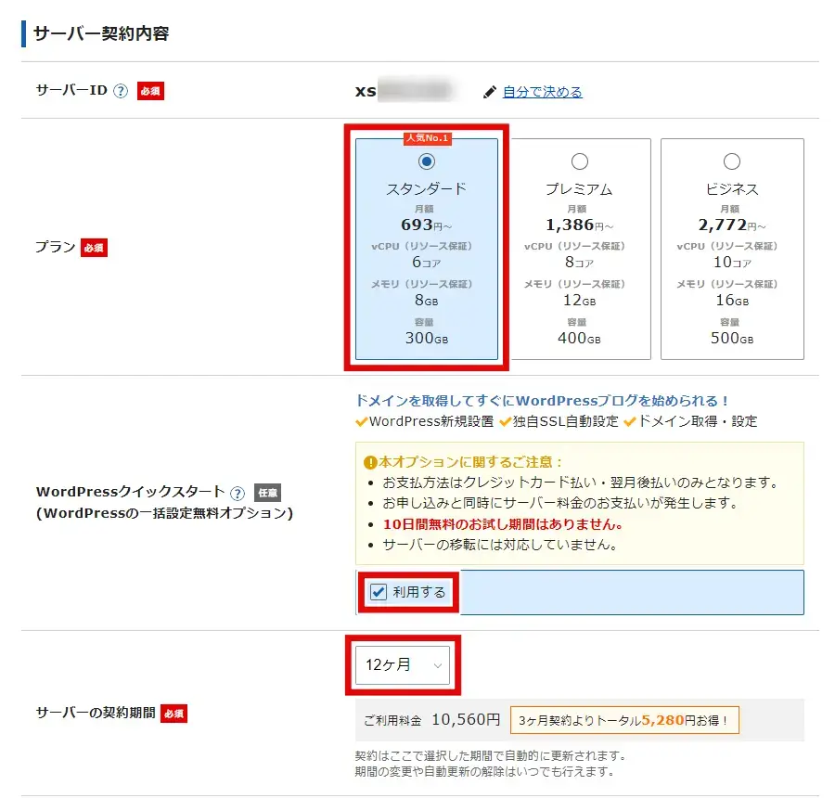Click the red 10日間無料のお試し期間はありません text
Screen dimensions: 835x798
pos(503,524)
